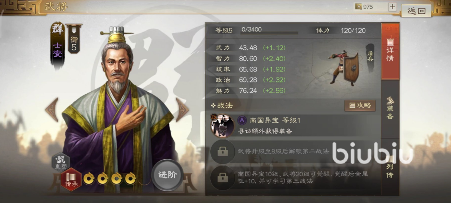
Task: Click the plus icon beside 975 currency
Action: tap(393, 7)
